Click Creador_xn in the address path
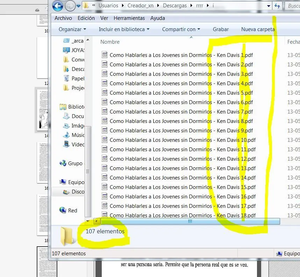Screen dimensions: 300x277 point(141,6)
